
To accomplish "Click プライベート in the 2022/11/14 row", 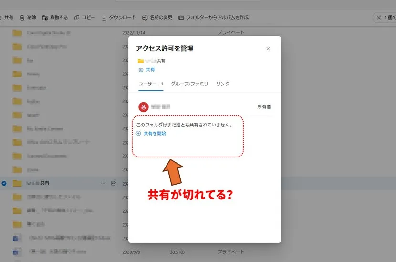I will tap(231, 32).
